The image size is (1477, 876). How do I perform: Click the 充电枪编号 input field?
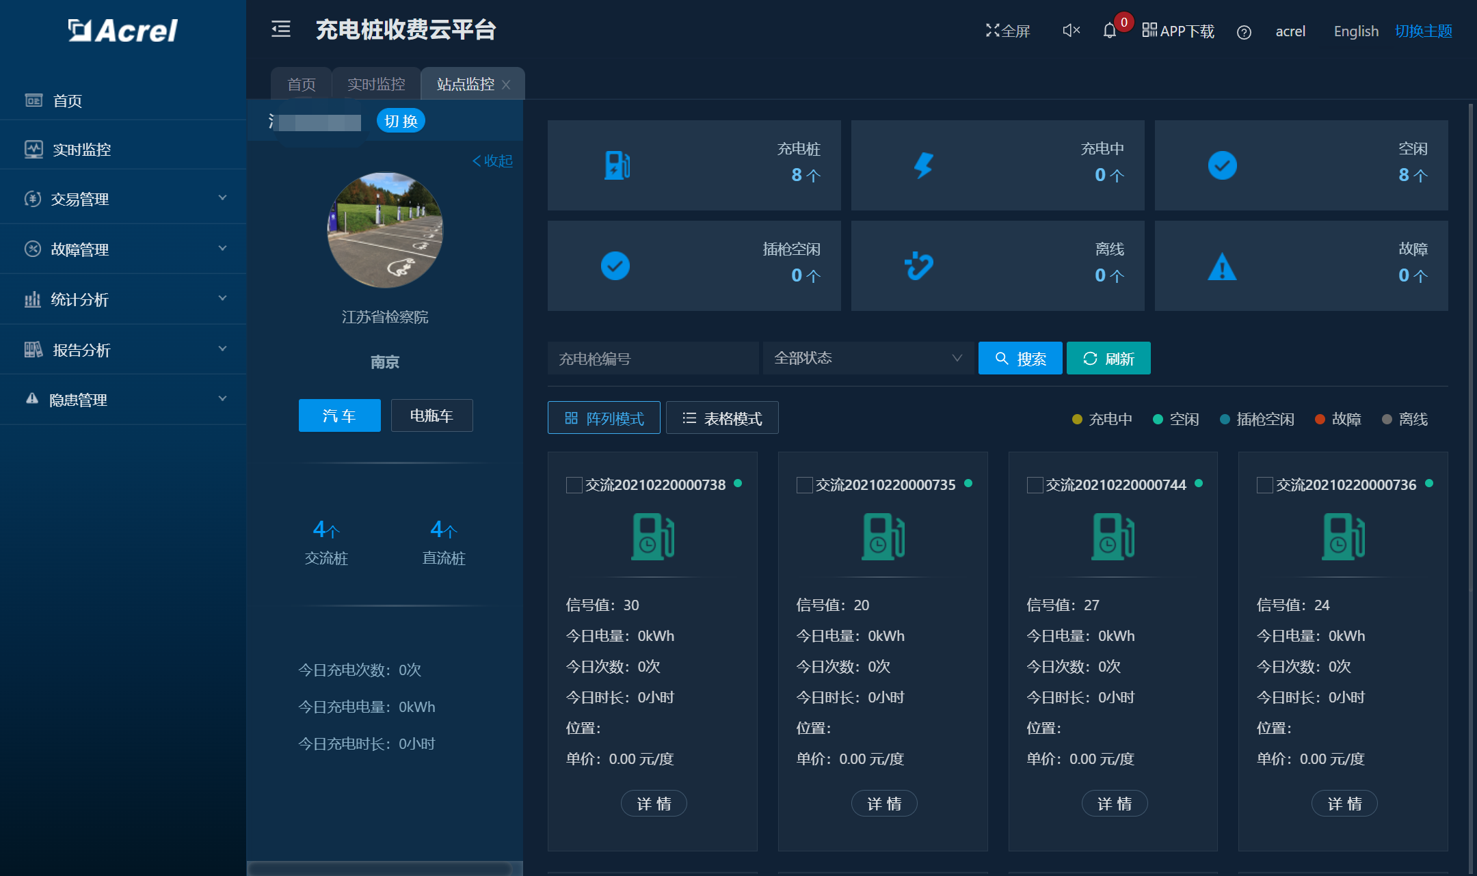[x=652, y=358]
